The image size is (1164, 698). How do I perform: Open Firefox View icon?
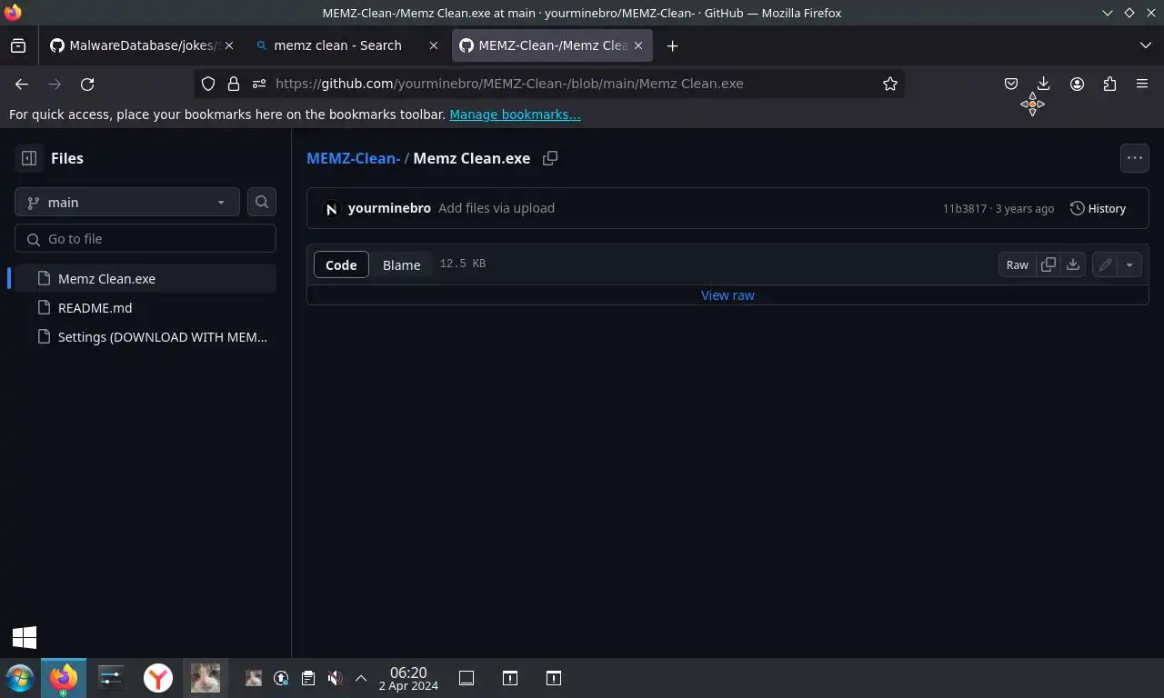pos(18,45)
